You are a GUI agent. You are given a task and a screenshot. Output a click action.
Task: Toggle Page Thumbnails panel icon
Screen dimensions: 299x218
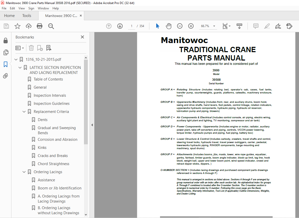(x=6, y=52)
